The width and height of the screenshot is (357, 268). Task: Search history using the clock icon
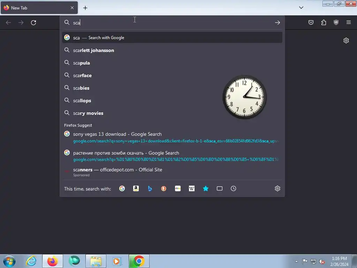click(x=233, y=188)
